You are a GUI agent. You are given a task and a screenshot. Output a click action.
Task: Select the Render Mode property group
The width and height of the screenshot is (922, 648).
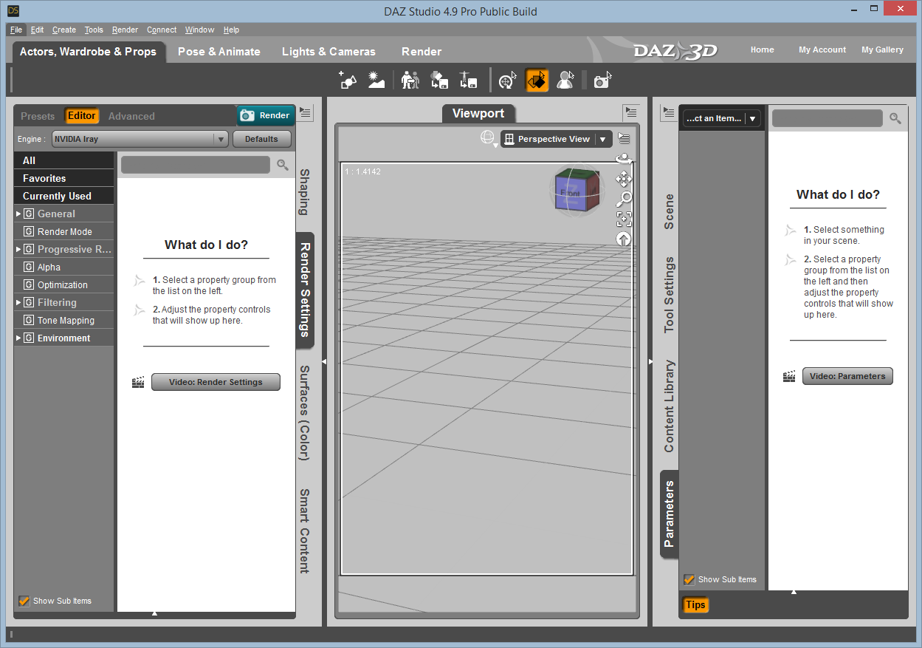pyautogui.click(x=64, y=231)
